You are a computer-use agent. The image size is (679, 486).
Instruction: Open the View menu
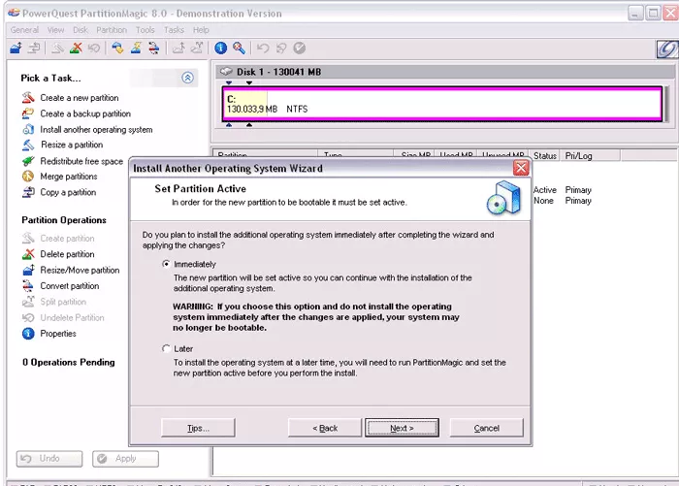click(x=55, y=30)
